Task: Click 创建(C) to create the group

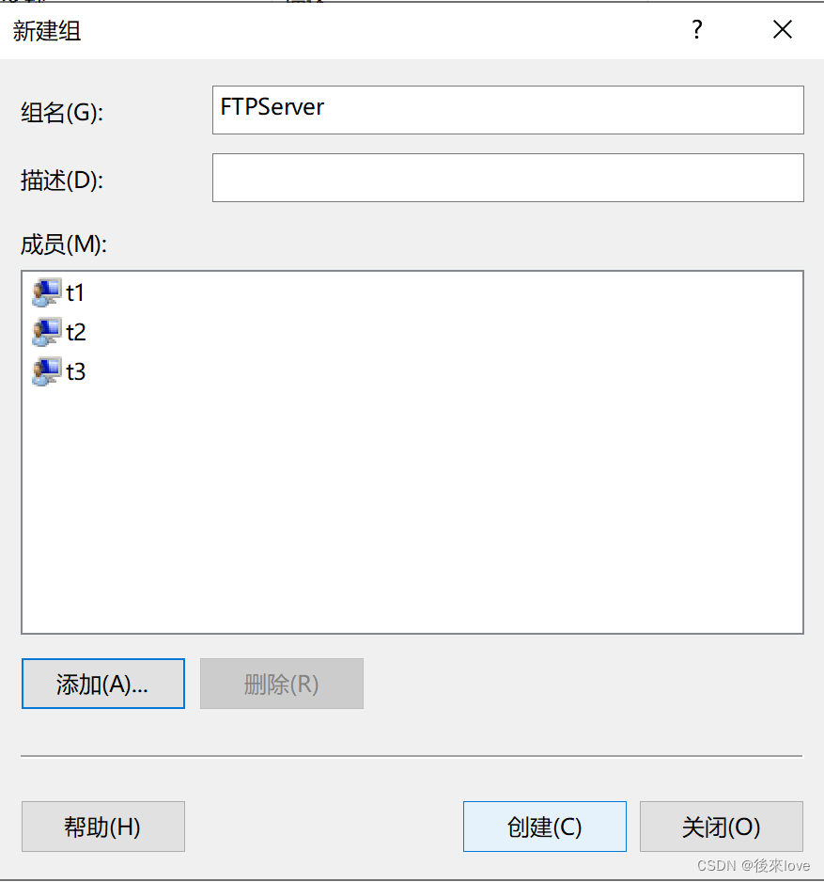Action: click(x=544, y=827)
